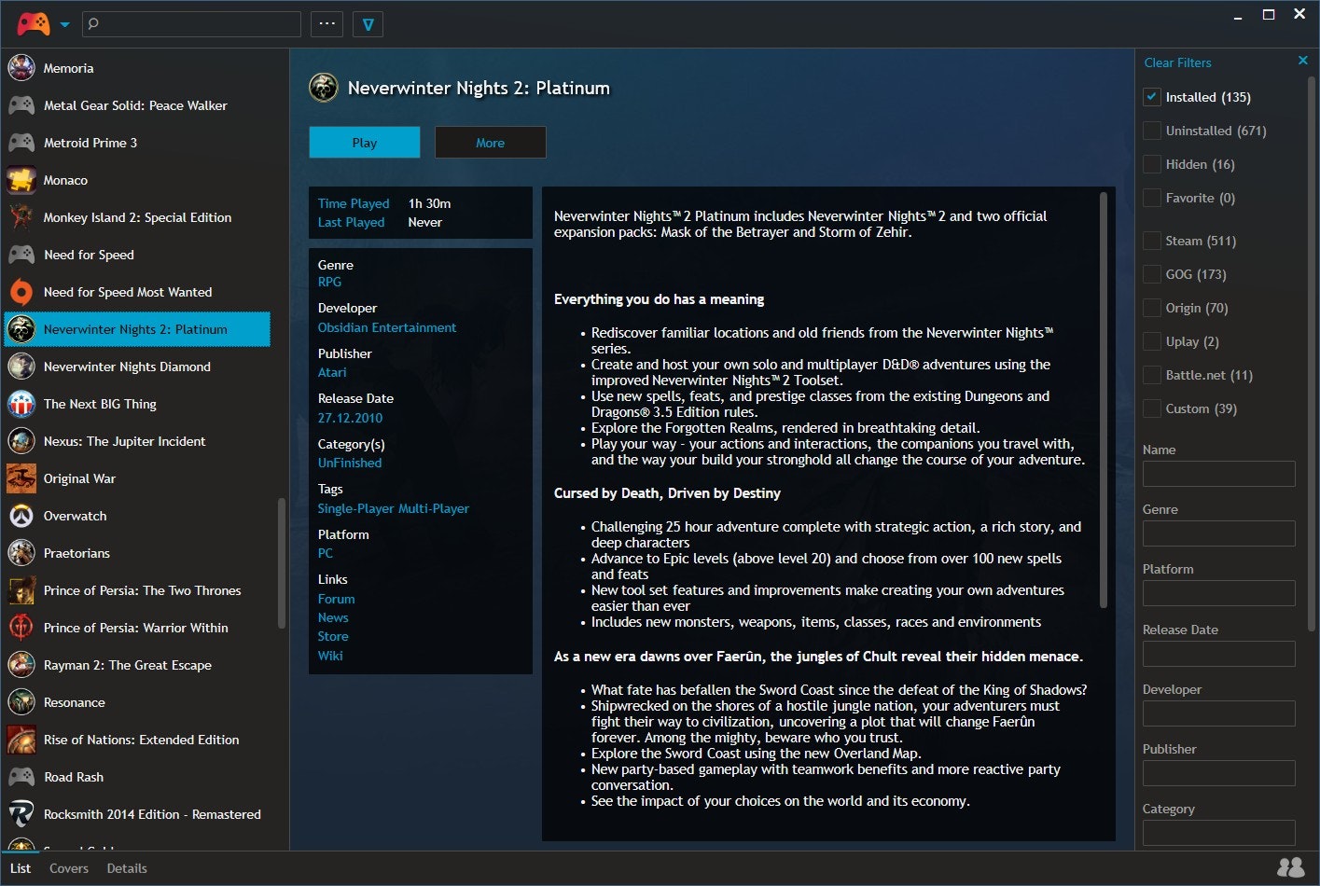The height and width of the screenshot is (886, 1320).
Task: Uncheck the Installed filter checkbox
Action: [1152, 96]
